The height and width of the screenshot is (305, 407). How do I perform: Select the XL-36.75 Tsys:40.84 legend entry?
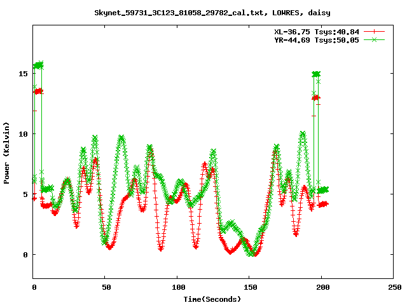[x=317, y=32]
